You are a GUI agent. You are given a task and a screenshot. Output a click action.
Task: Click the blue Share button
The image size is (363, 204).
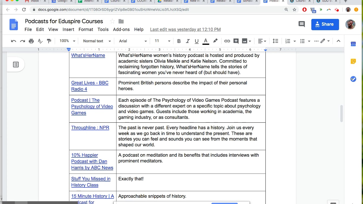coord(325,24)
